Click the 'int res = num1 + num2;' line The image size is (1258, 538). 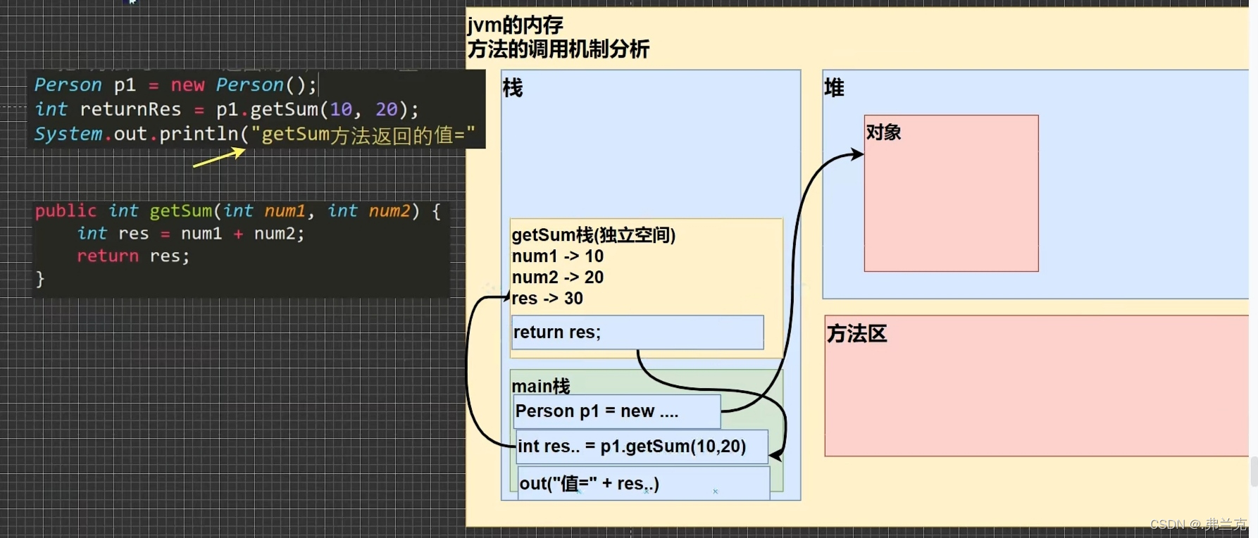tap(191, 234)
